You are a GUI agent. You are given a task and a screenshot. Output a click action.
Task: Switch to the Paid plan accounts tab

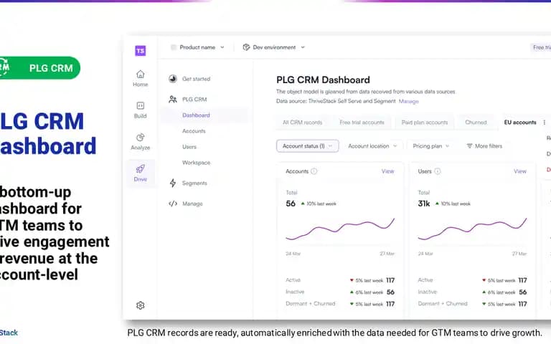click(x=425, y=123)
